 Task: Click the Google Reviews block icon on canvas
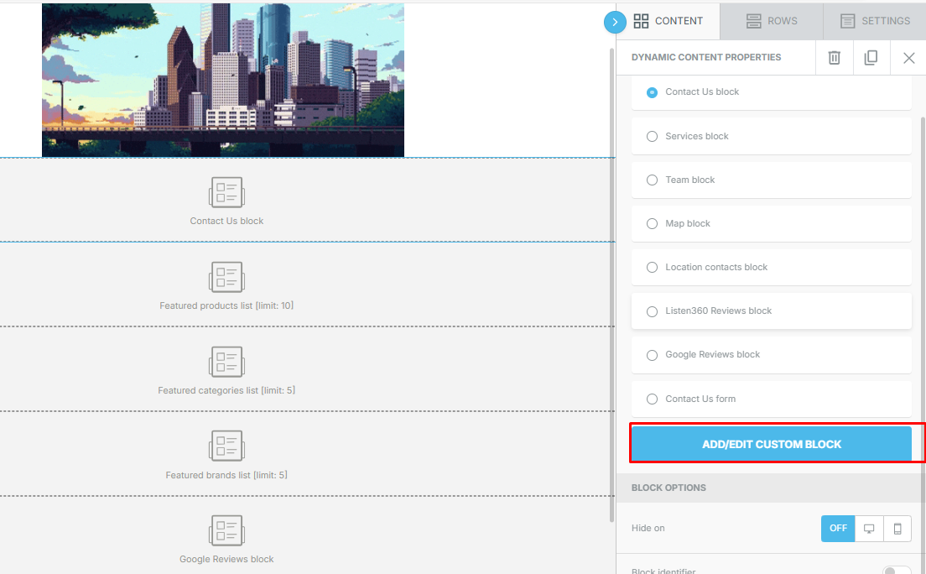(226, 530)
